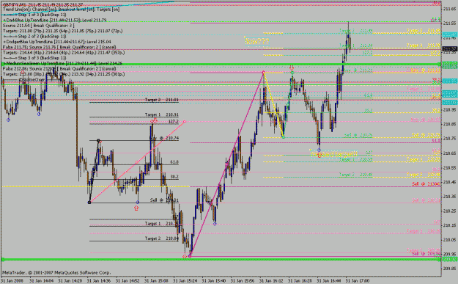Select the long magenta rising trend line
Viewport: 458px width, 284px height.
click(226, 164)
